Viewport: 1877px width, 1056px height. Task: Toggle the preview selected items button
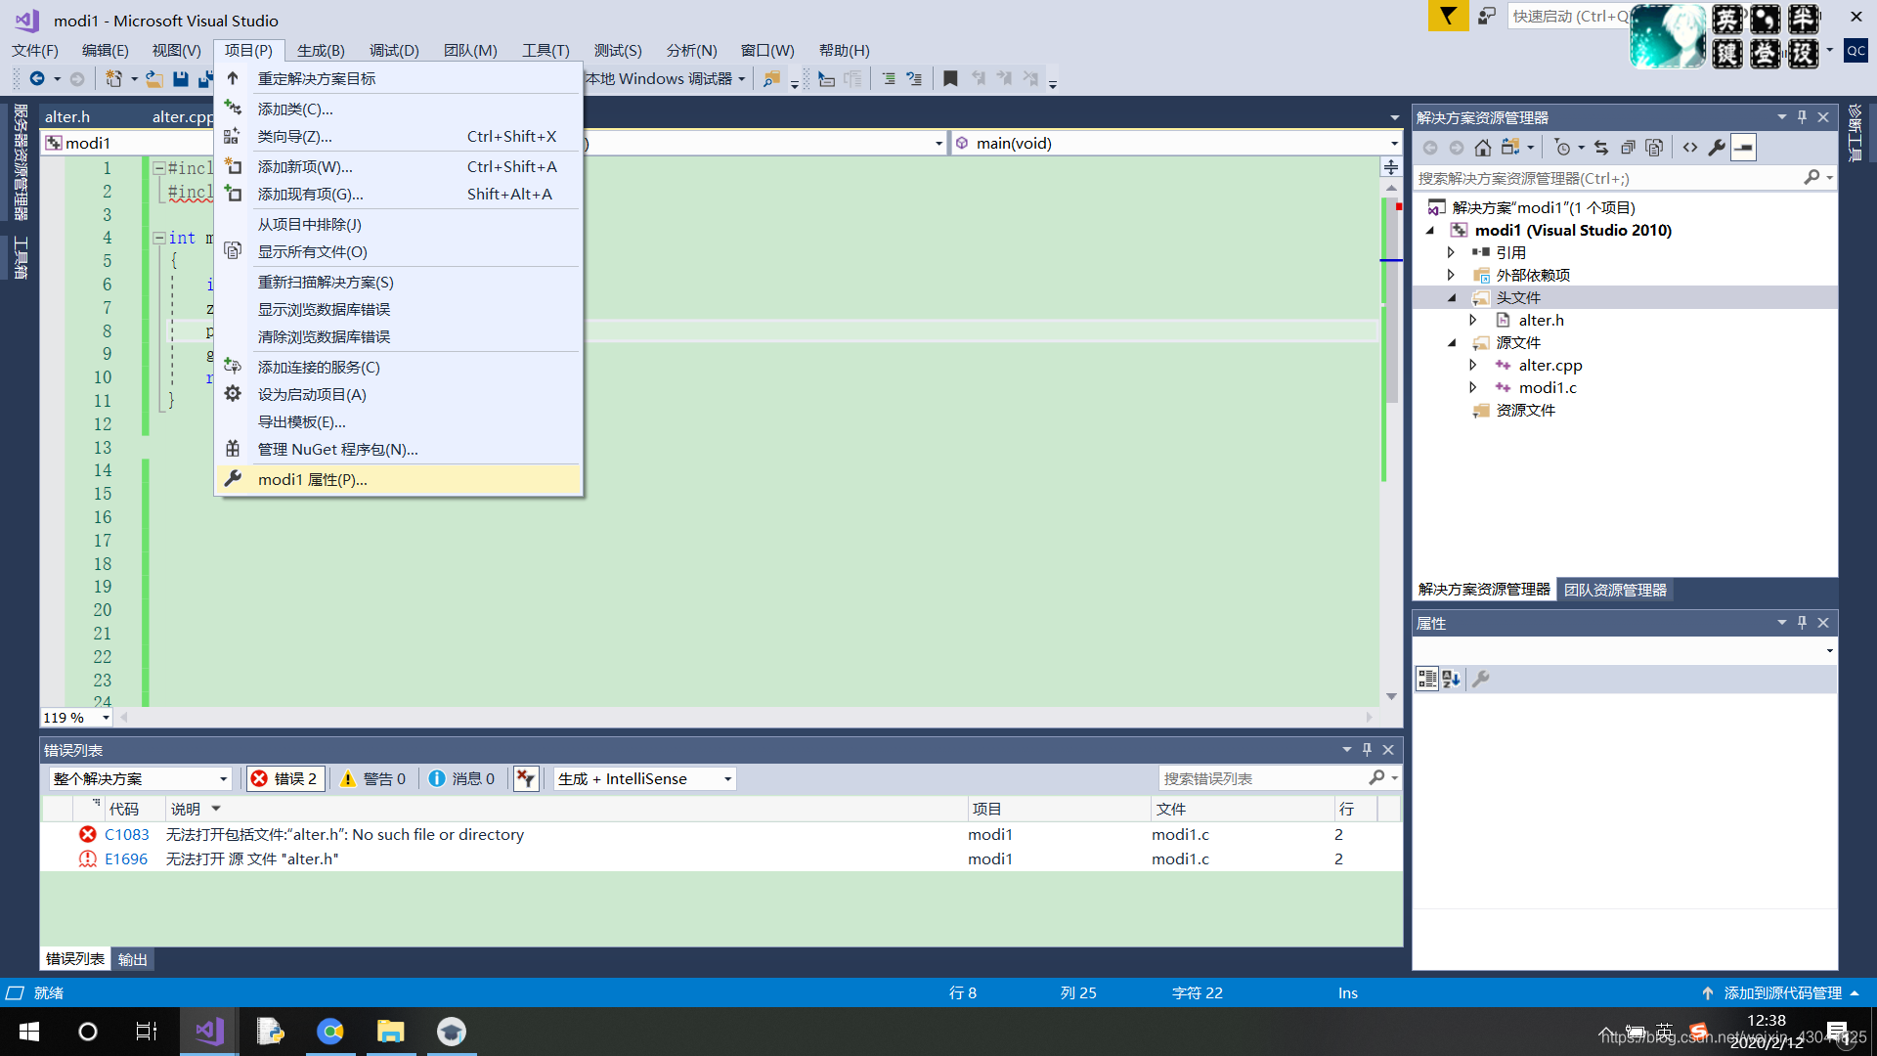[x=1744, y=148]
